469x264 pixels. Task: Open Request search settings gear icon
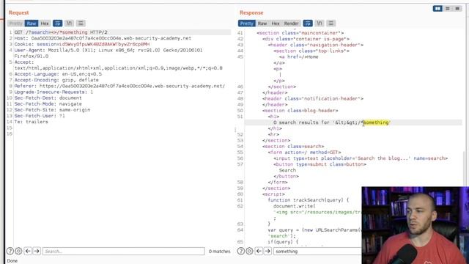click(18, 251)
